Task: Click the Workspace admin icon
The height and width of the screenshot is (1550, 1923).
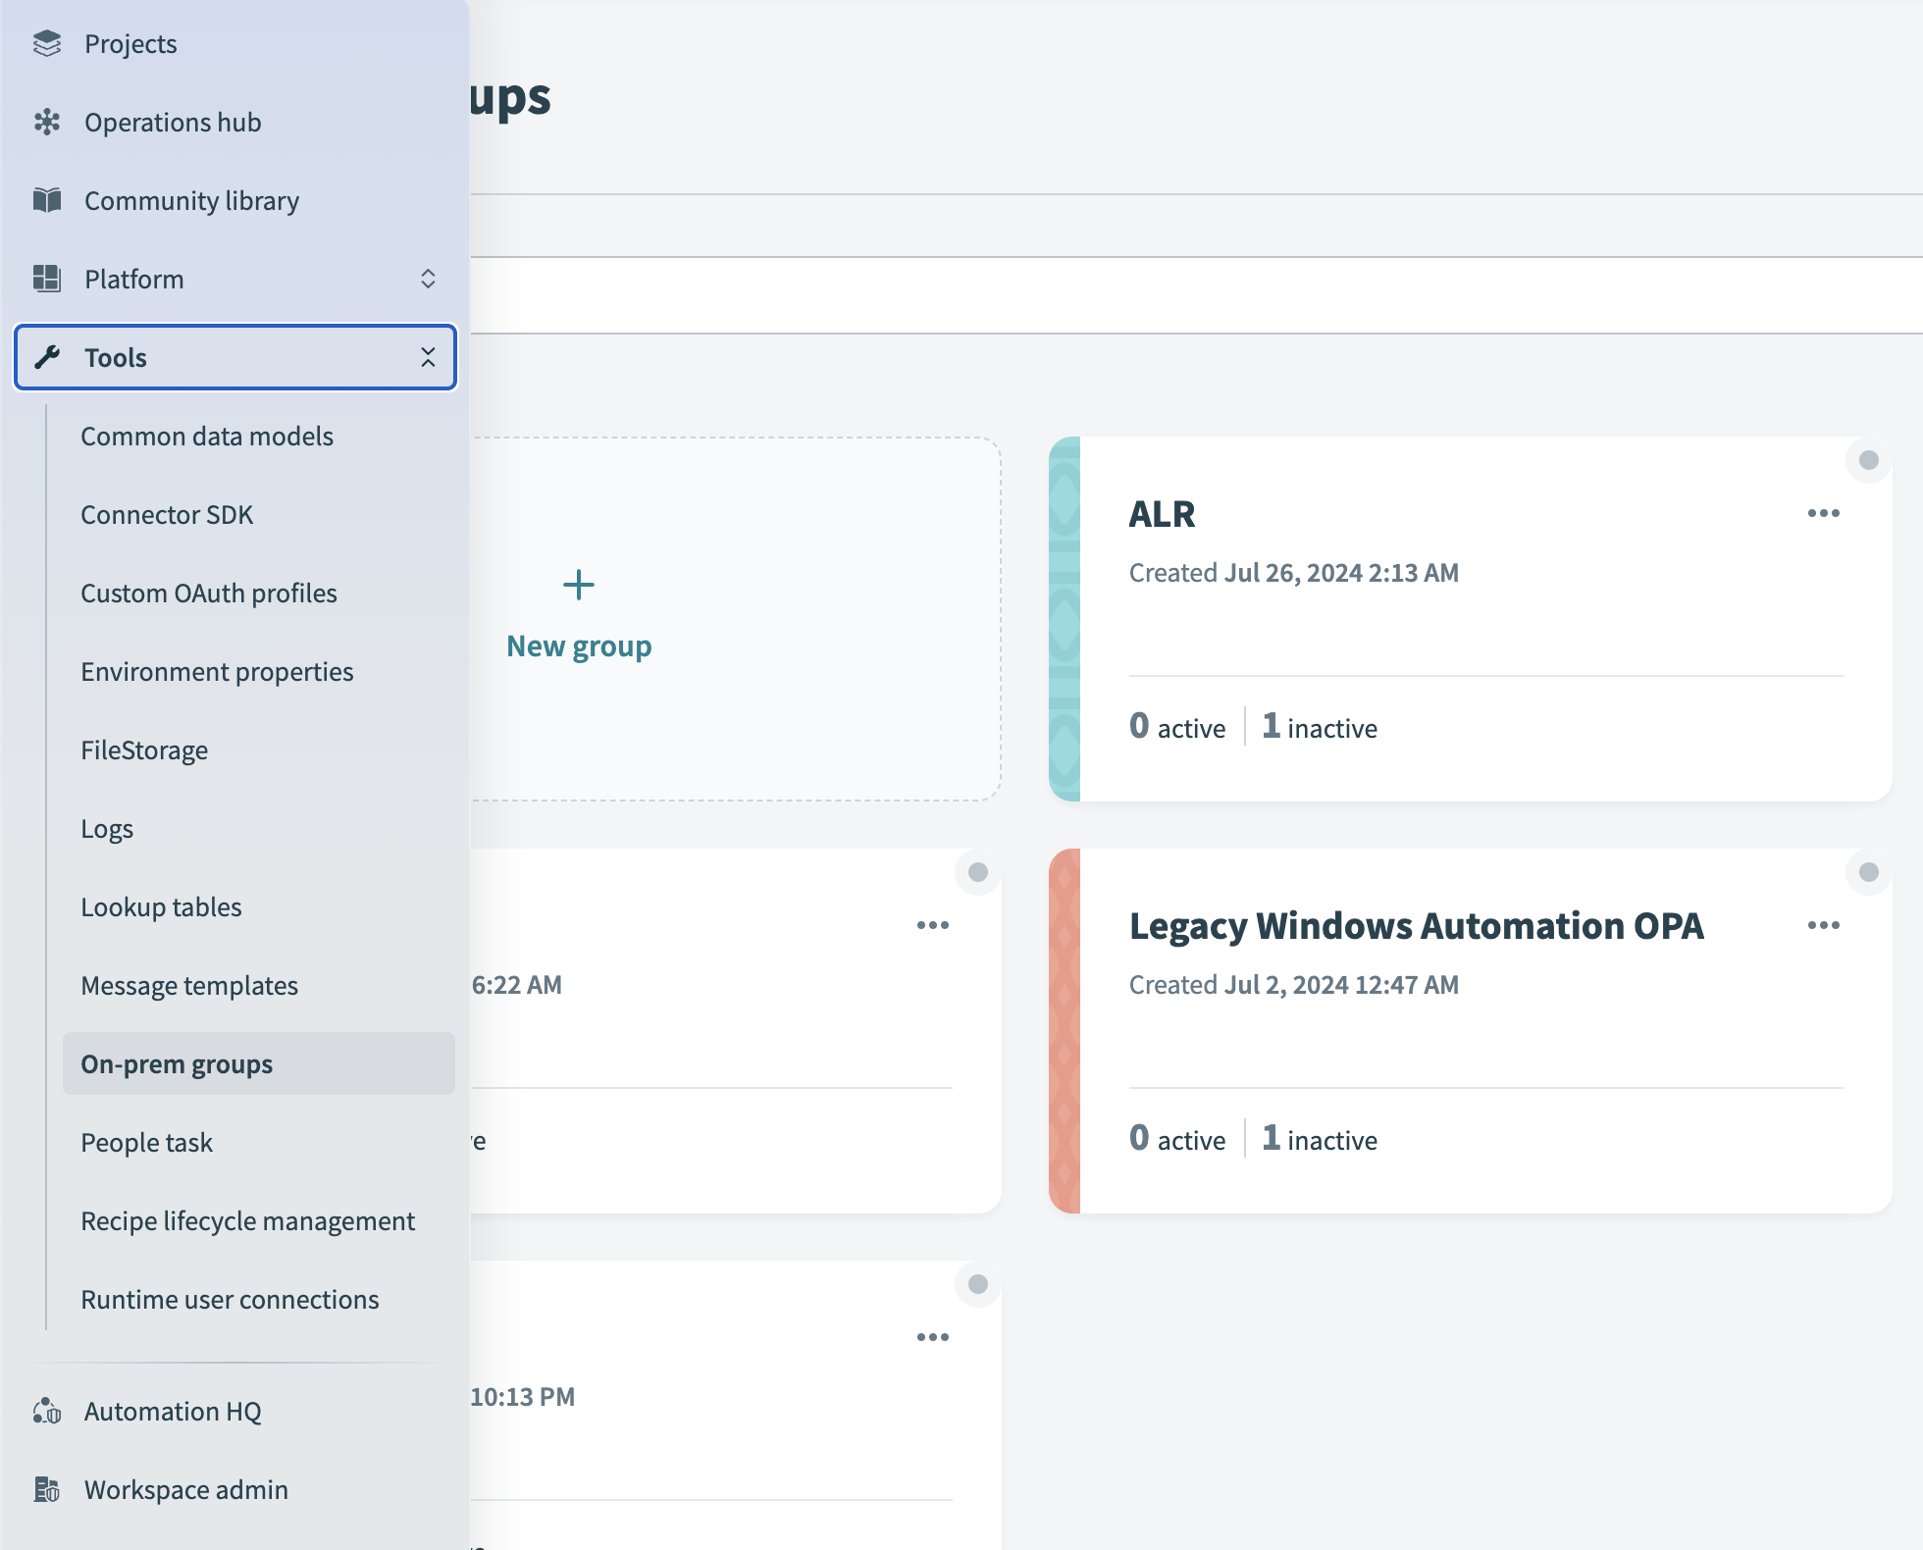Action: coord(46,1488)
